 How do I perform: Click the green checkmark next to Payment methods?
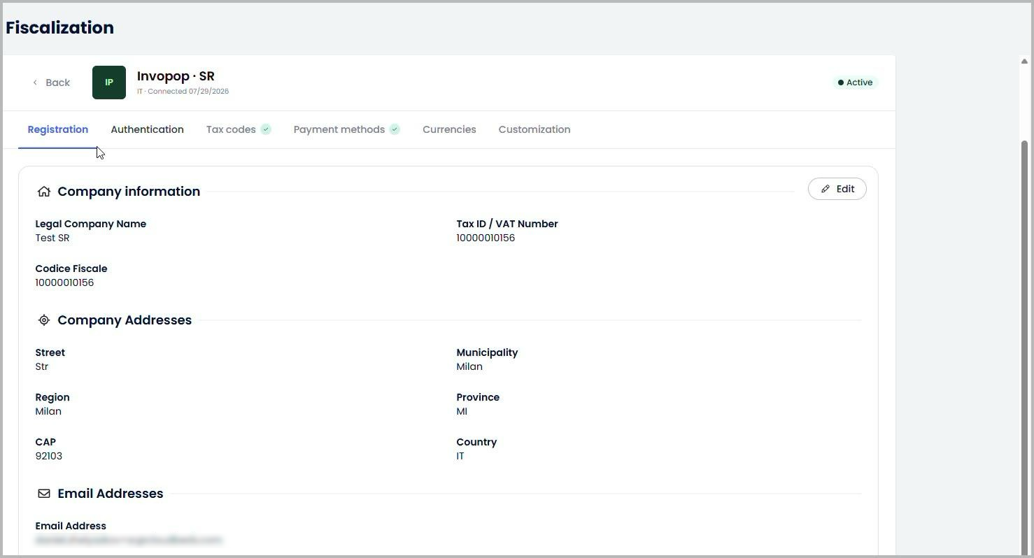[x=395, y=129]
